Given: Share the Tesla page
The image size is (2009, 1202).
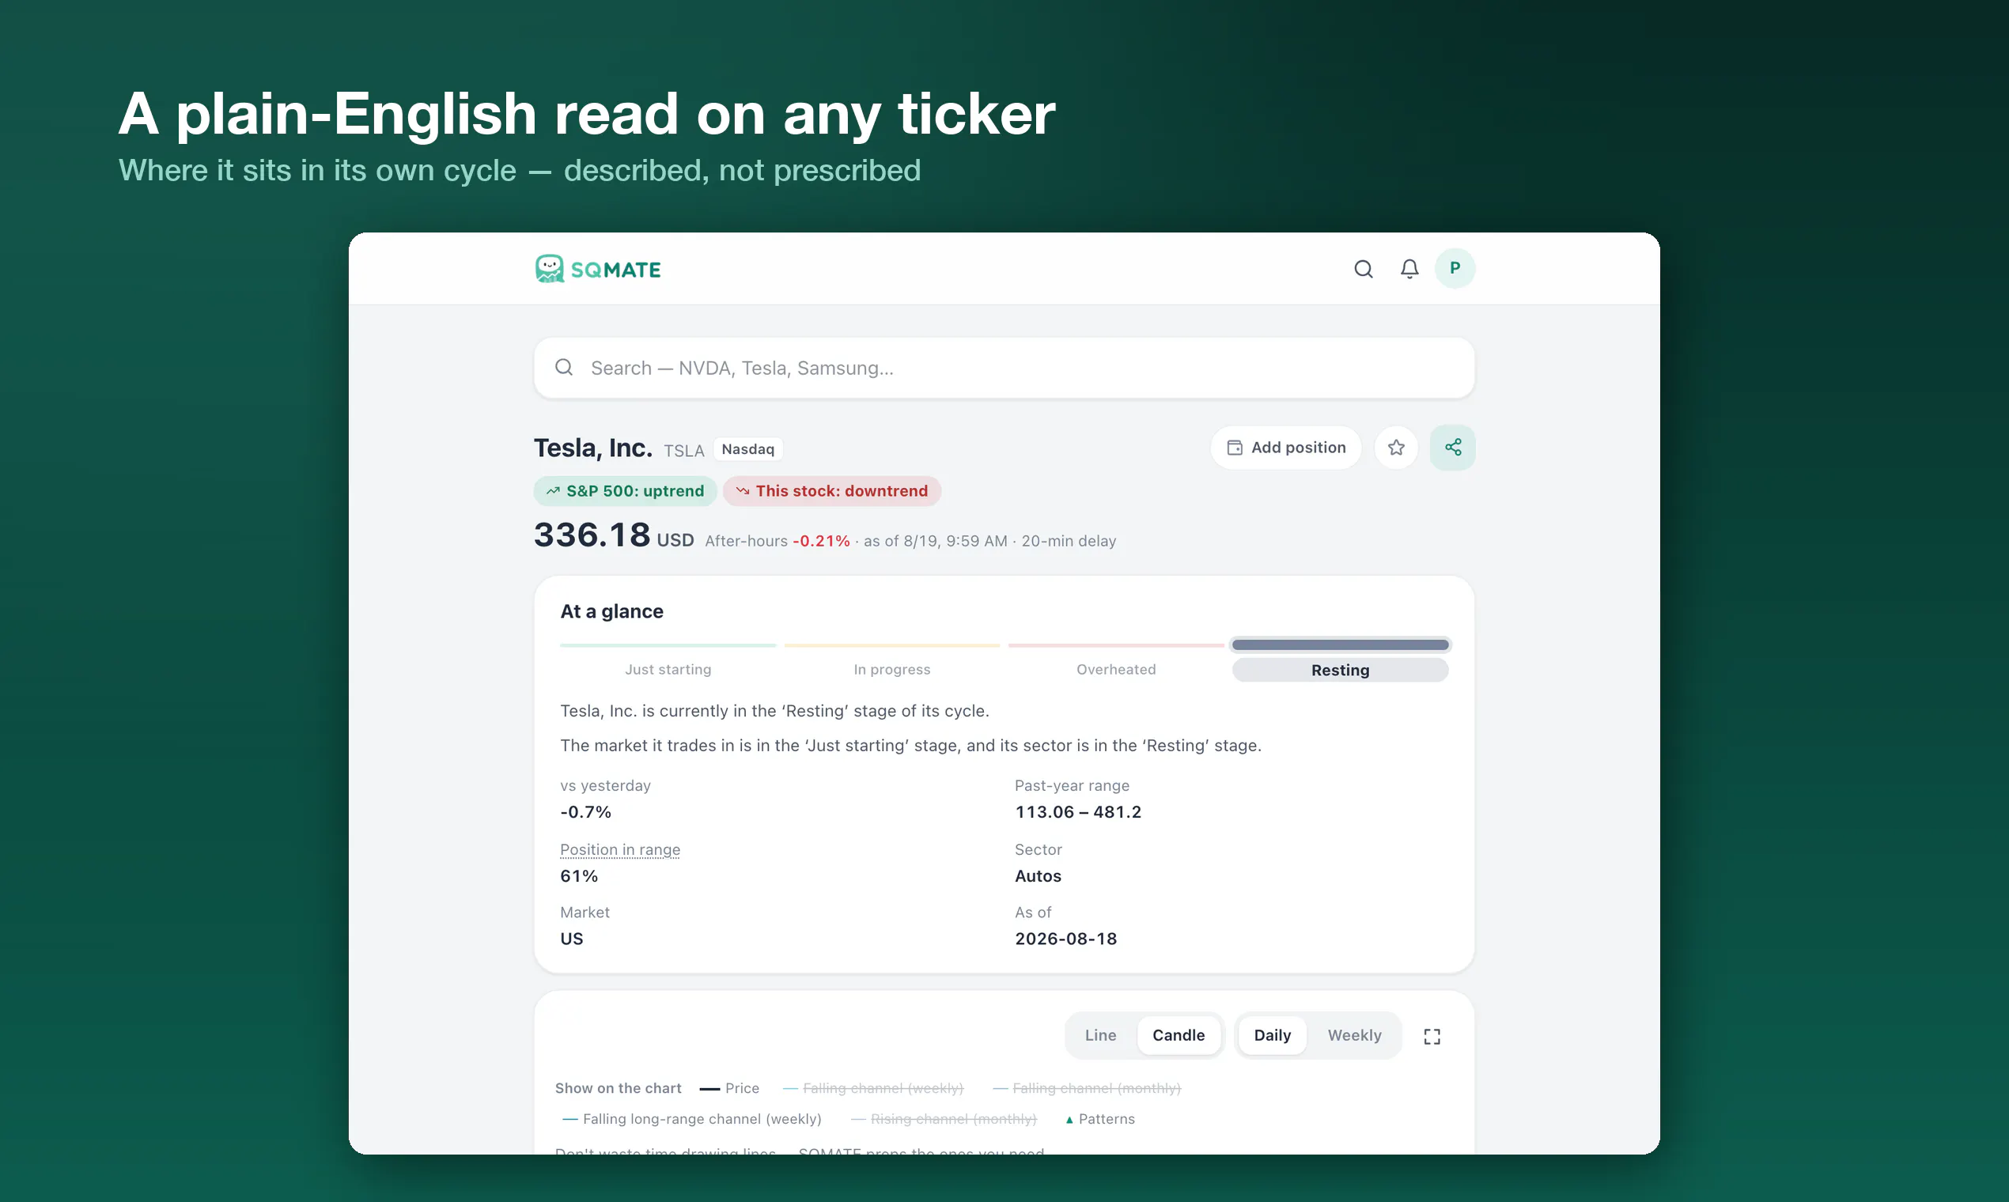Looking at the screenshot, I should [x=1452, y=447].
